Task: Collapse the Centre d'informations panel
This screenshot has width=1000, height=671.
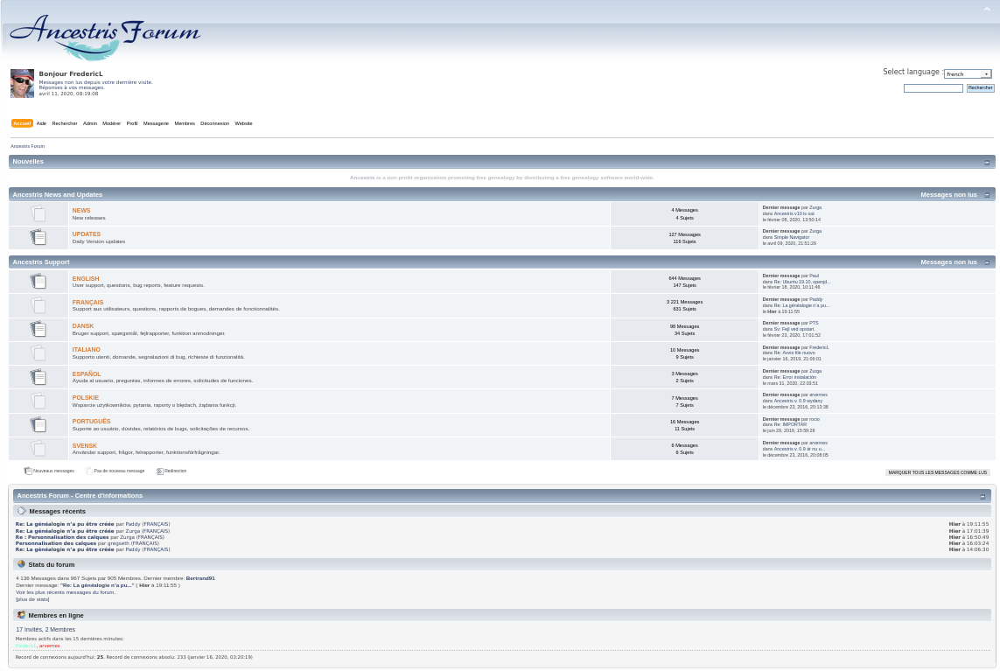Action: click(983, 497)
